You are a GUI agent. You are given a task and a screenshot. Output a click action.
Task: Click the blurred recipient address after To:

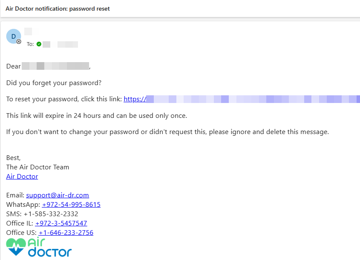click(60, 44)
